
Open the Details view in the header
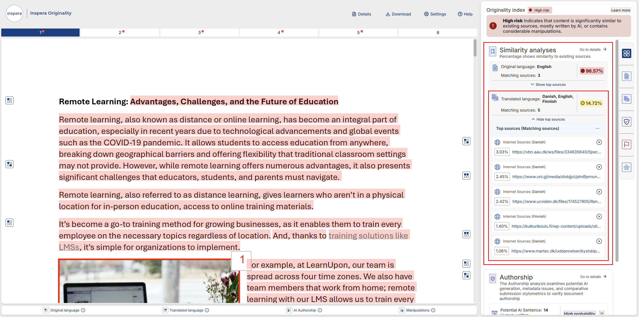[361, 14]
